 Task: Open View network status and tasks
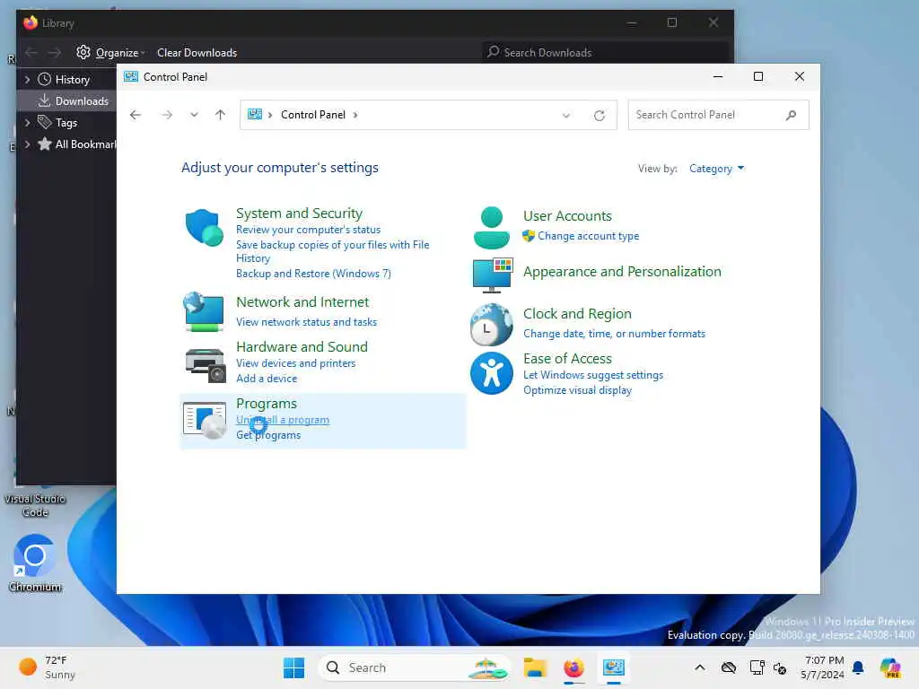pos(307,322)
